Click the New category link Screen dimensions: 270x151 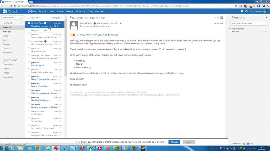point(9,77)
